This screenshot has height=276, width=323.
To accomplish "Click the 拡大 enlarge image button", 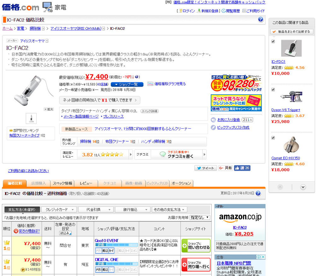I will (49, 109).
